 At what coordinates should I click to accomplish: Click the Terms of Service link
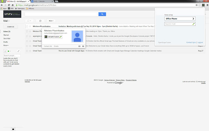click(x=109, y=80)
